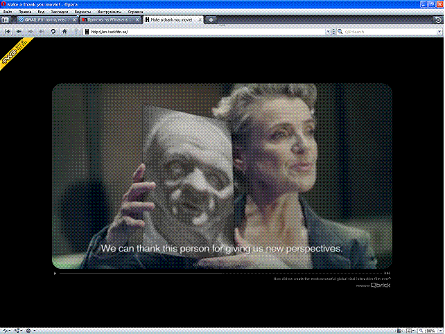The height and width of the screenshot is (334, 445).
Task: Toggle the panel button left of tabs
Action: point(6,20)
